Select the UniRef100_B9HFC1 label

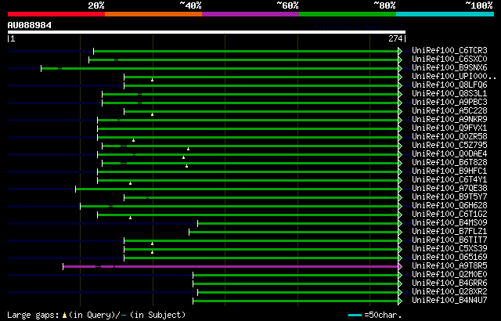tap(449, 171)
